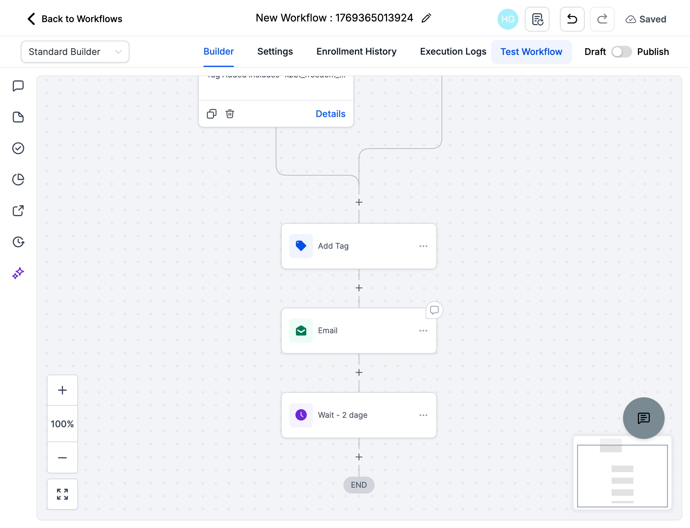Add a step above the Add Tag node

coord(359,202)
